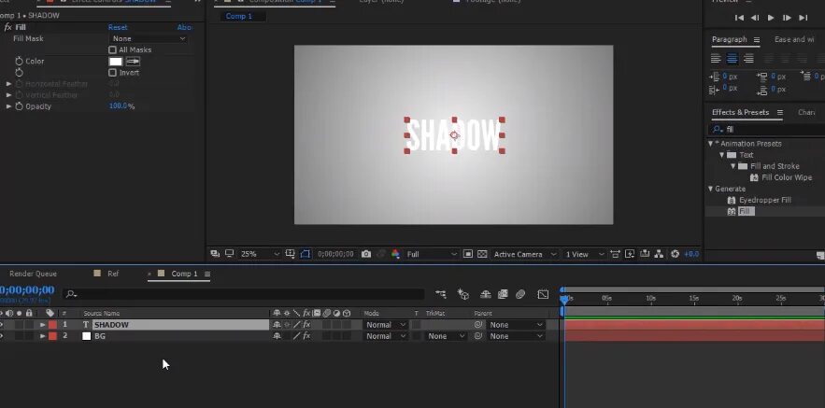The image size is (825, 408).
Task: Hide the SHADOW layer with its eye
Action: click(2, 325)
